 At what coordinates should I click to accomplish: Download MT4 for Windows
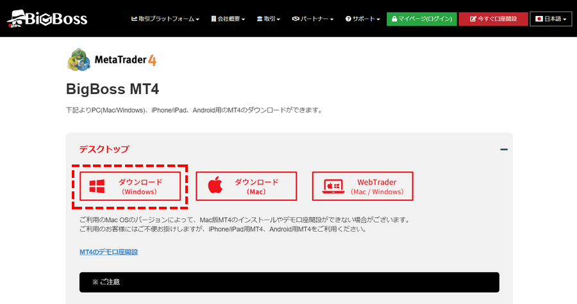[130, 186]
